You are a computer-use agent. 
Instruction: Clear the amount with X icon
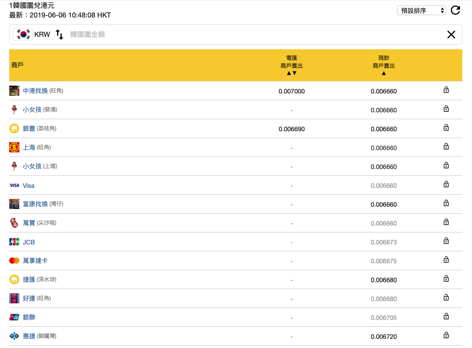pos(451,35)
